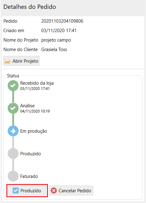Click the green checkmark for Recebido da loja
This screenshot has width=146, height=203.
13,86
